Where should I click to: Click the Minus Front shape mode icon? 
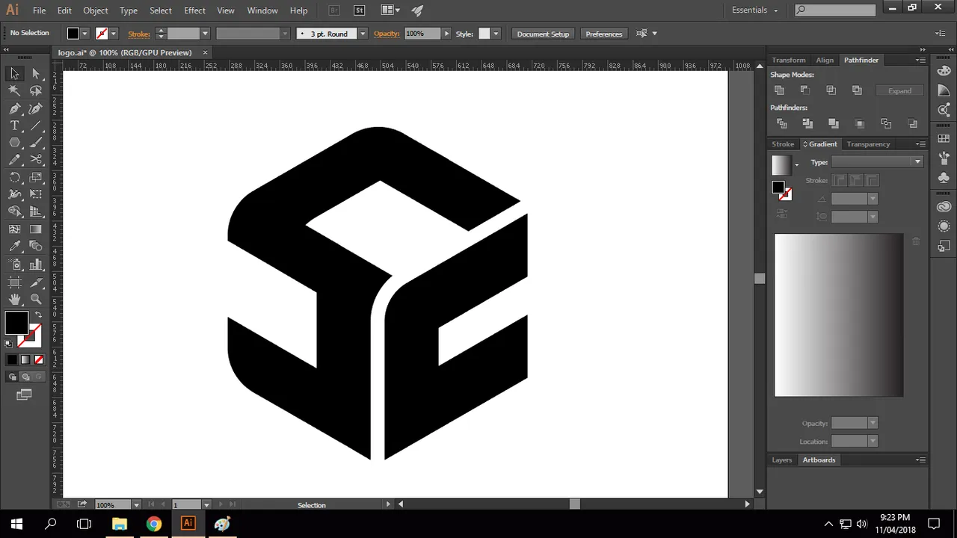click(x=804, y=90)
